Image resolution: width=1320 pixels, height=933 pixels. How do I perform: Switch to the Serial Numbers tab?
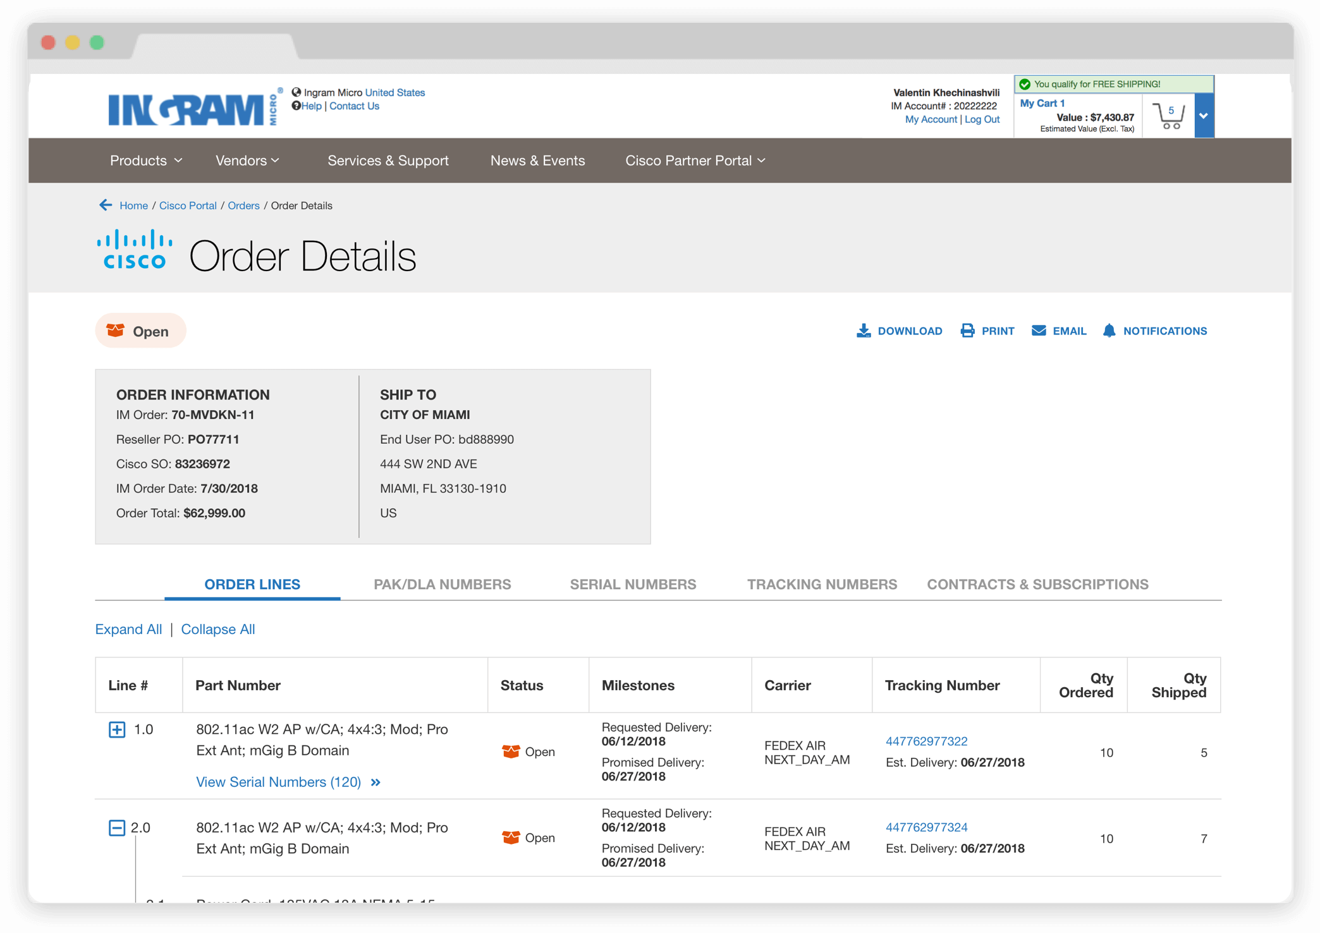pyautogui.click(x=633, y=584)
